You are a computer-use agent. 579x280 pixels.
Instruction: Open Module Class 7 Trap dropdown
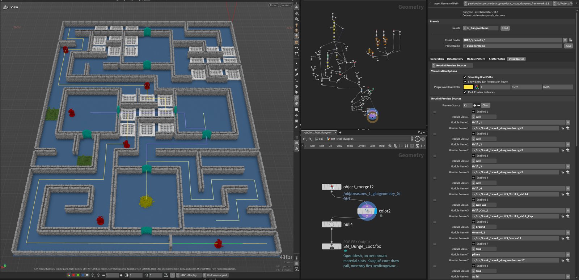pos(484,249)
